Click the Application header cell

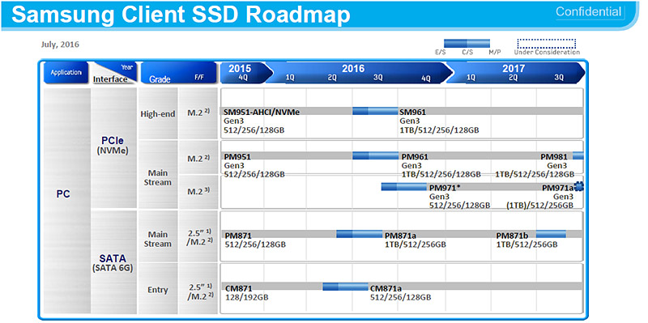[66, 73]
